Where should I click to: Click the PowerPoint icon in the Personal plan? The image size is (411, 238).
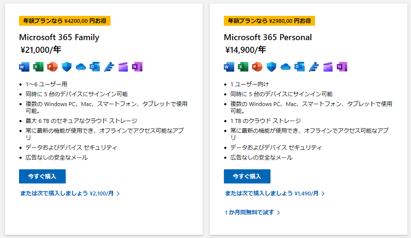point(257,67)
